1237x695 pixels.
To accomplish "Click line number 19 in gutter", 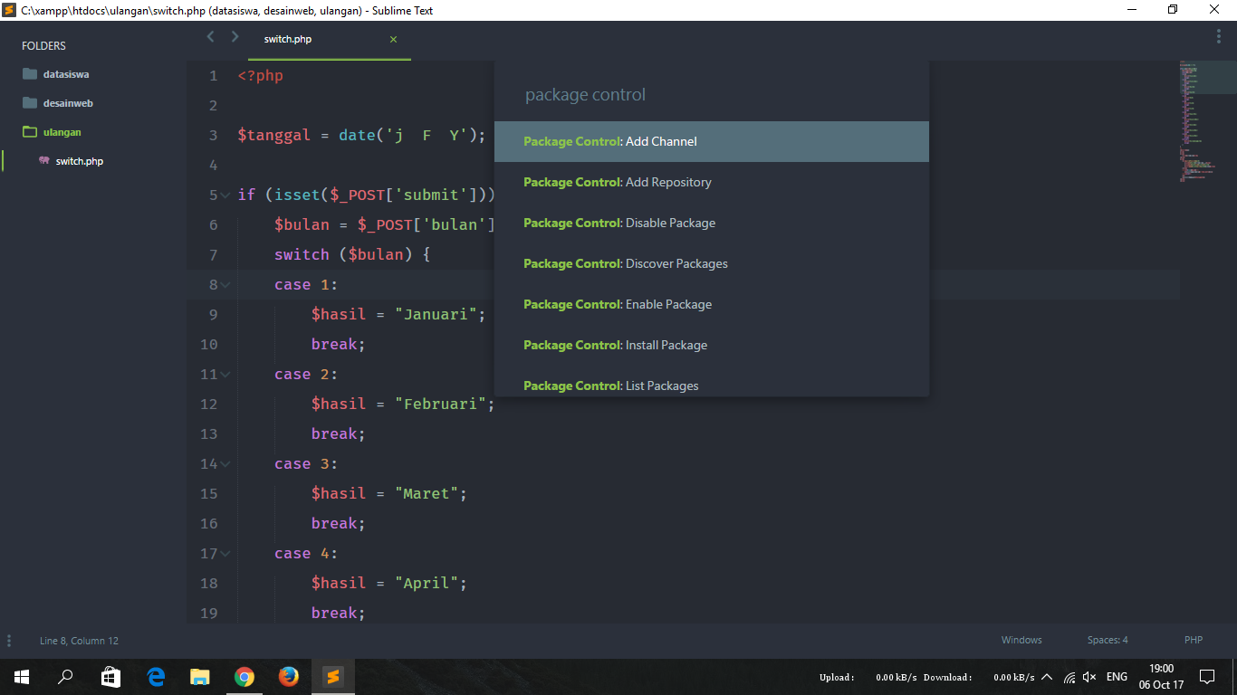I will coord(208,614).
